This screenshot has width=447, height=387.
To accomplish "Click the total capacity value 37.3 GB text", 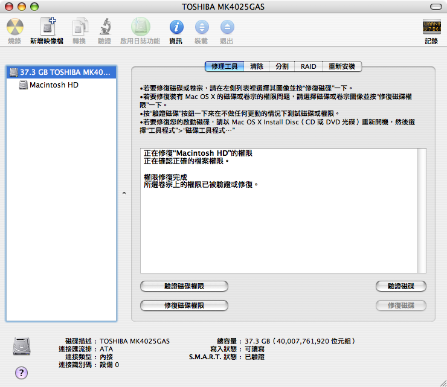I will coord(300,341).
